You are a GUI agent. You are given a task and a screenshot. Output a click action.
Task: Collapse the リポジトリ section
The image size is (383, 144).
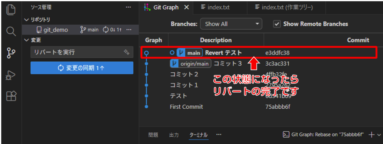(x=27, y=20)
